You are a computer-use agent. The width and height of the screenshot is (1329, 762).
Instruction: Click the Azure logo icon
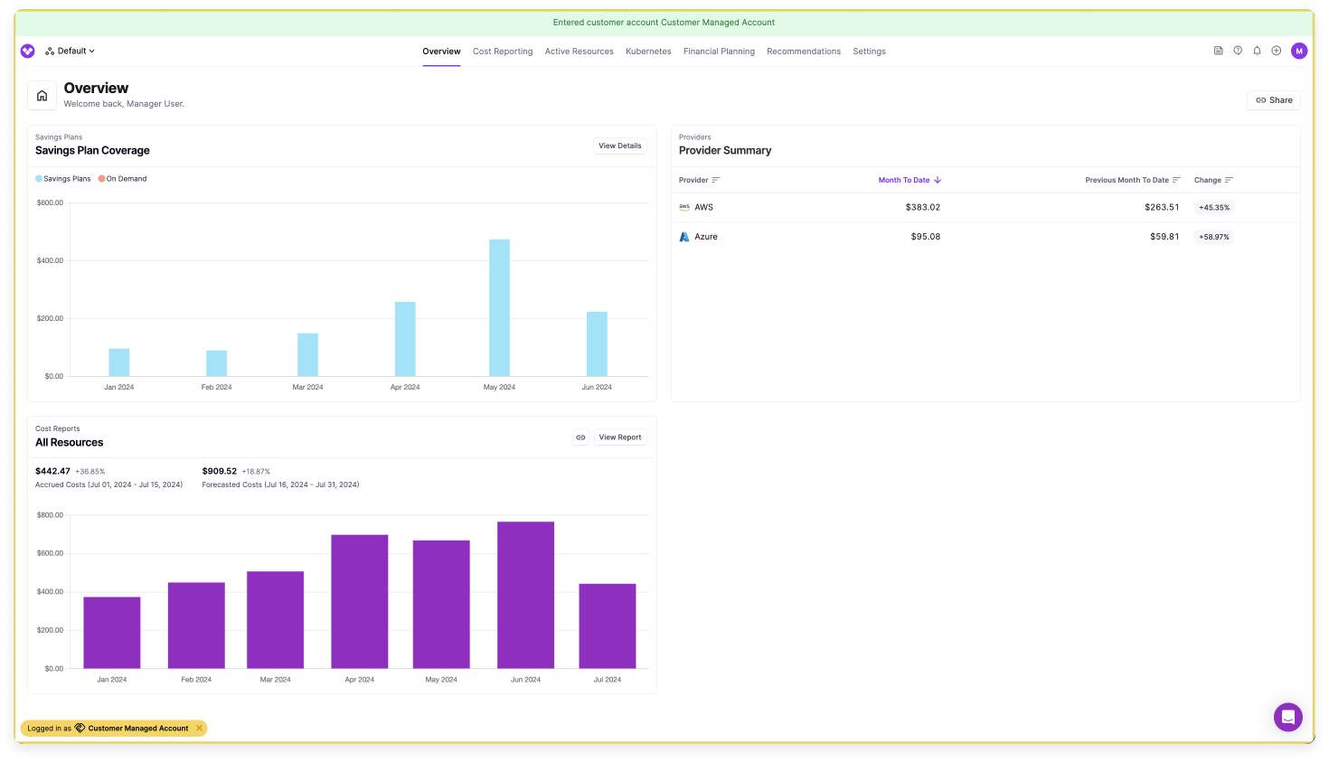pos(684,237)
